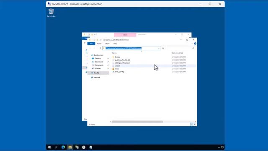Open Documents in the navigation pane
This screenshot has height=151, width=268.
(99, 65)
